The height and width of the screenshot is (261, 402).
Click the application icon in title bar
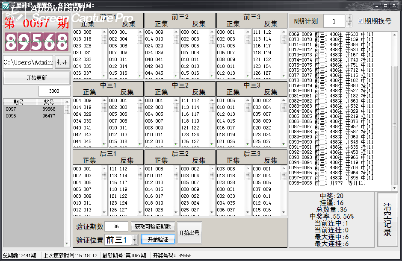tap(6, 6)
